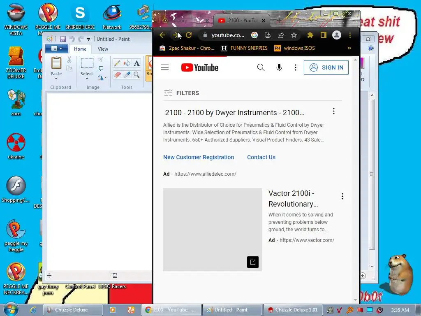Viewport: 421px width, 316px height.
Task: Click the Vactor ad thumbnail image
Action: 213,230
